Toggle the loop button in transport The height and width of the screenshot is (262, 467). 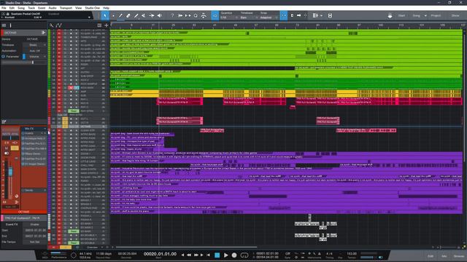click(244, 255)
